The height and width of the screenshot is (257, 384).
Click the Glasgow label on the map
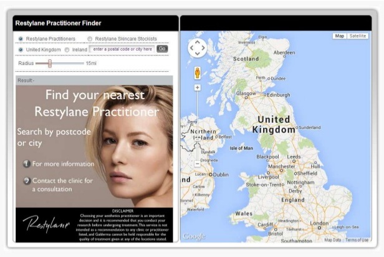click(246, 94)
